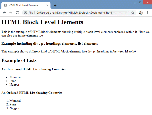Click the globe favicon on tab
Image resolution: width=152 pixels, height=115 pixels.
coord(5,5)
